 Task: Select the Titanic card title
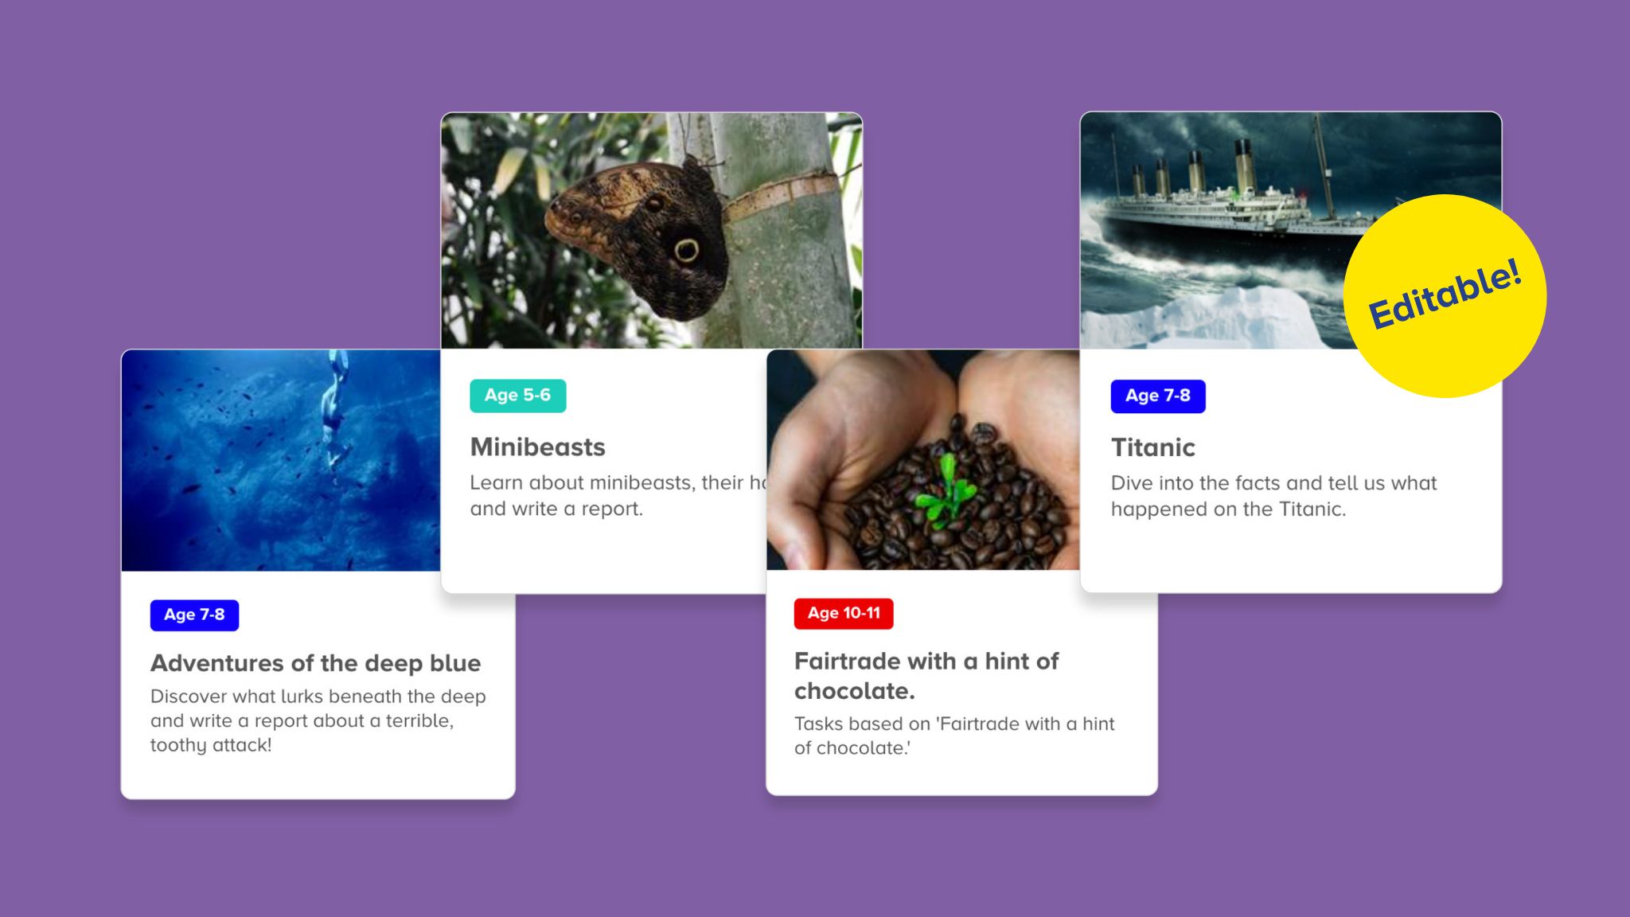[1153, 447]
